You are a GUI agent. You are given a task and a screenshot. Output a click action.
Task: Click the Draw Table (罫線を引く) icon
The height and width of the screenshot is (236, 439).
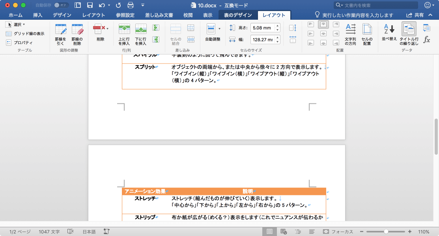[x=60, y=34]
